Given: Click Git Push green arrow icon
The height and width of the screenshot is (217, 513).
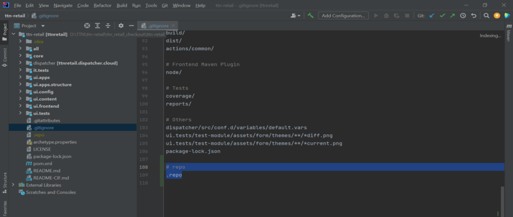Looking at the screenshot, I should tap(453, 15).
